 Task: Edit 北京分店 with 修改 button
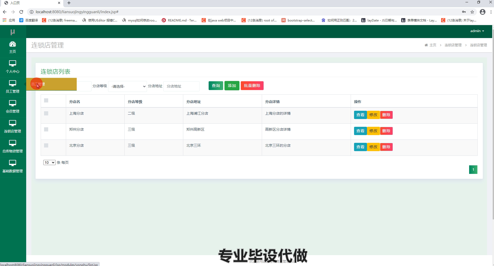(x=373, y=147)
